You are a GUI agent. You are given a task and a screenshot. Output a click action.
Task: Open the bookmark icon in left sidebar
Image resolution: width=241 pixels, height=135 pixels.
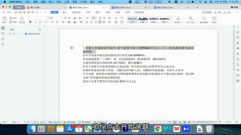[3, 39]
